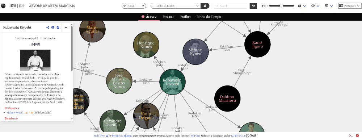Viewport: 362px width, 138px height.
Task: Select the Nuno Delgado graph node
Action: click(146, 116)
